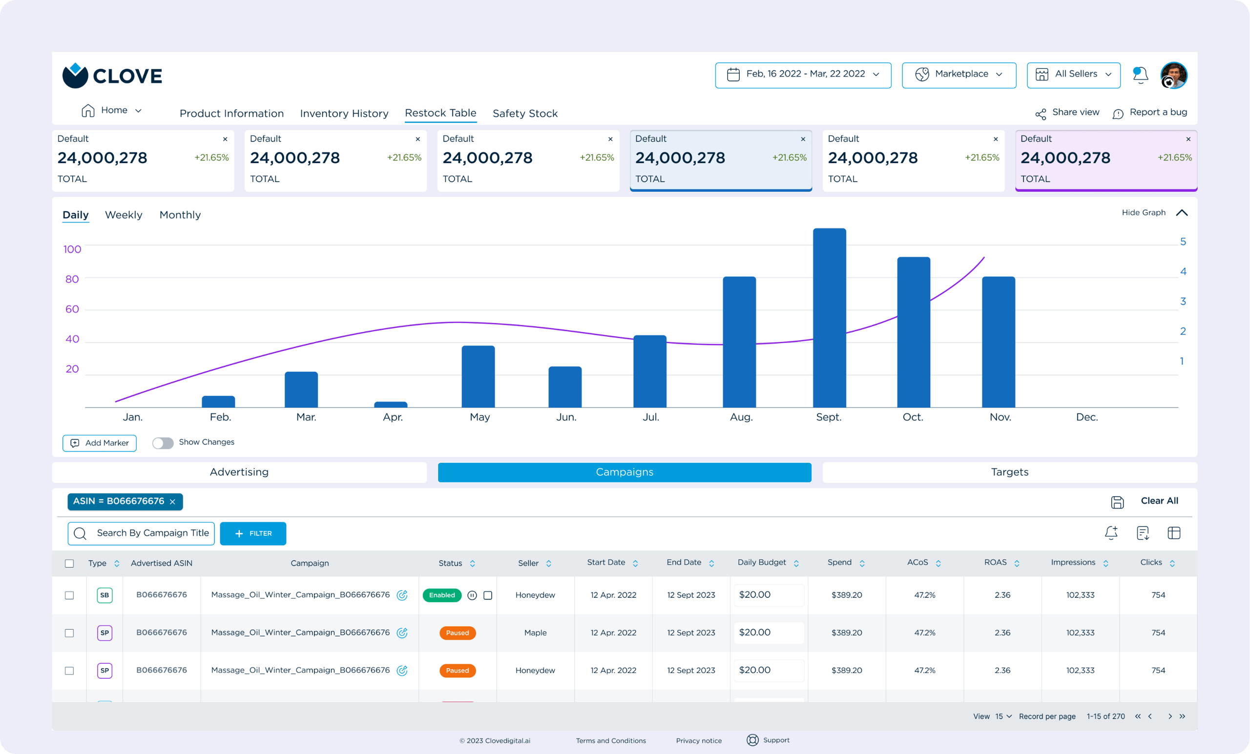Click the export report download icon
The height and width of the screenshot is (754, 1250).
click(x=1143, y=533)
